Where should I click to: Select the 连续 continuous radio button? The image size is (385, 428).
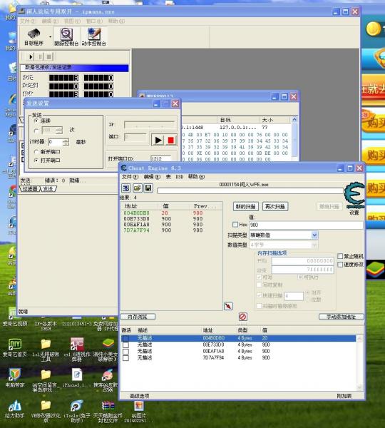pos(36,121)
